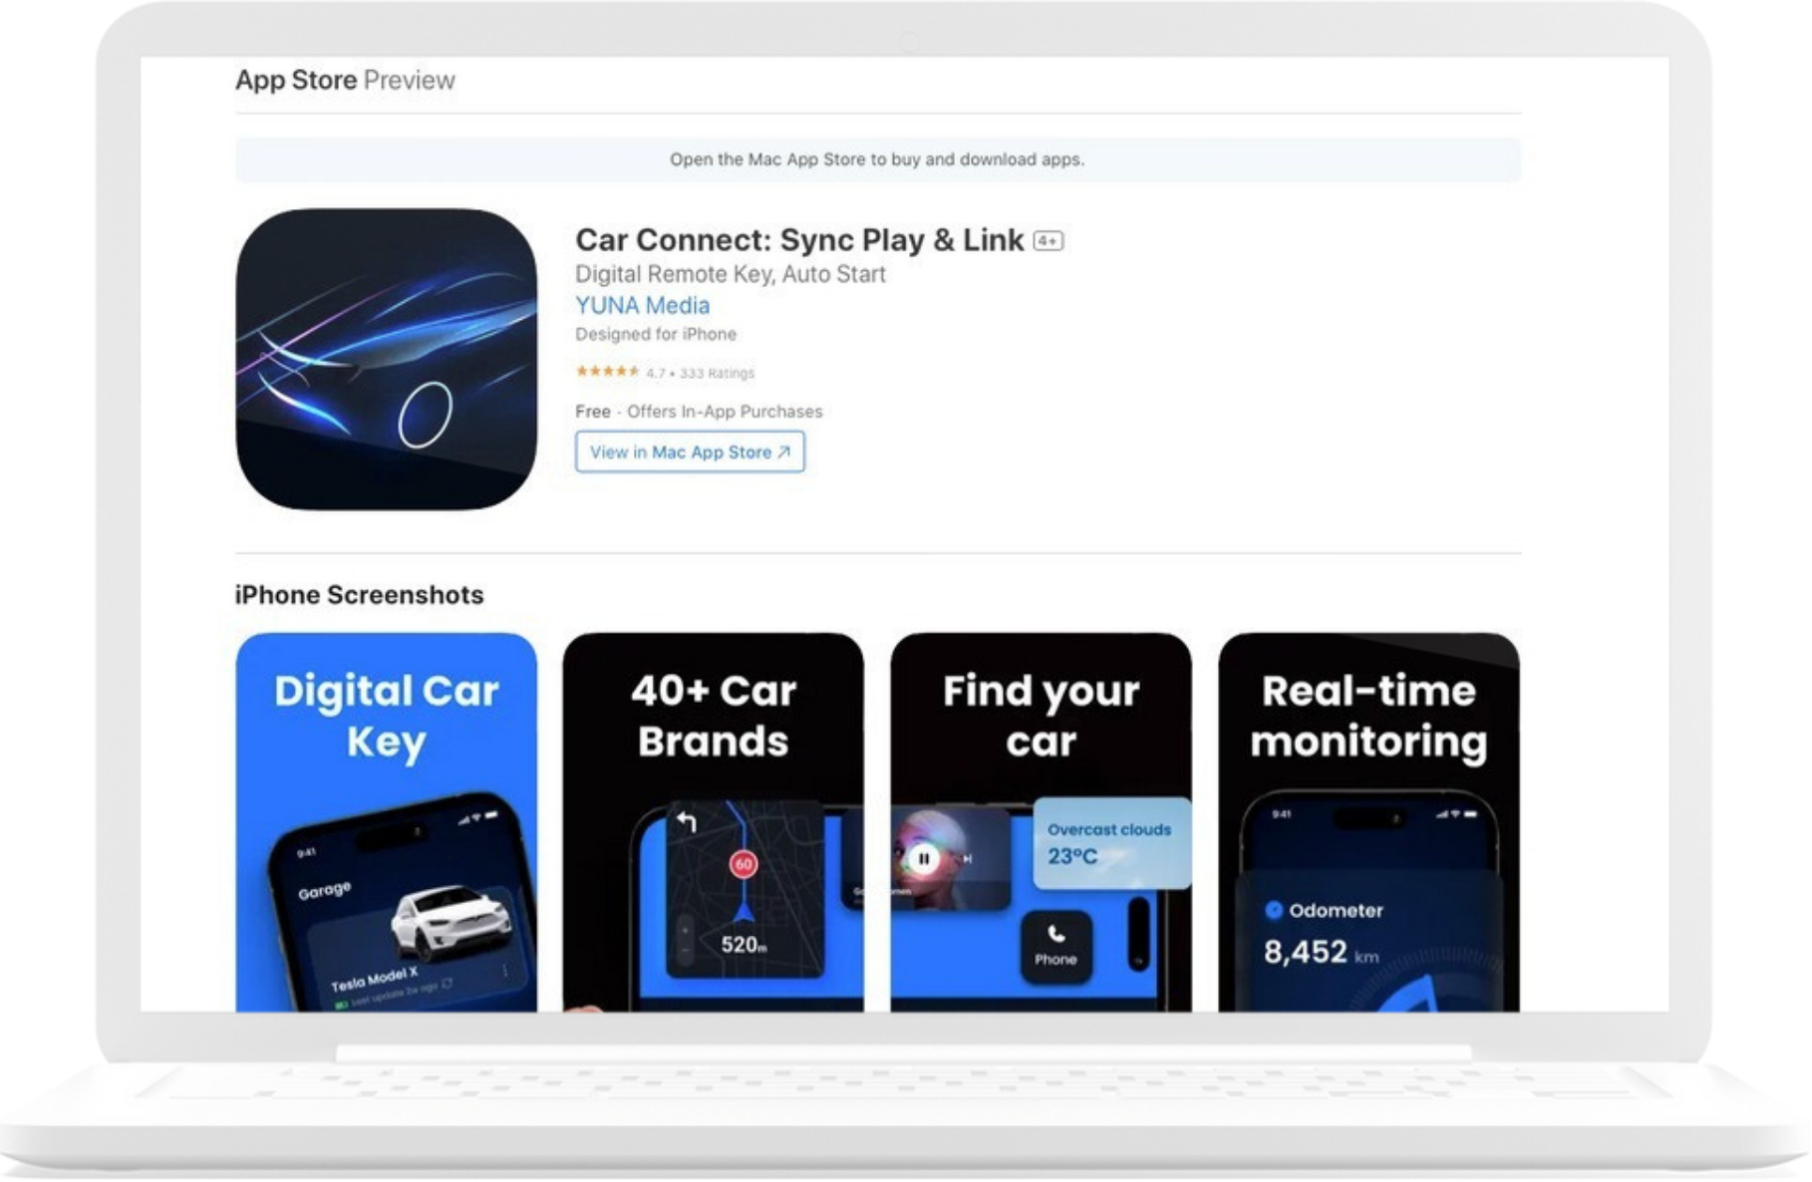The width and height of the screenshot is (1812, 1182).
Task: Open the Find your car screenshot
Action: coord(1041,822)
